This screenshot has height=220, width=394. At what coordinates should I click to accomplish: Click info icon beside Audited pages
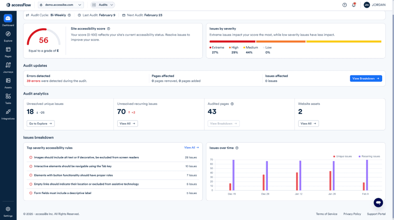click(x=232, y=104)
